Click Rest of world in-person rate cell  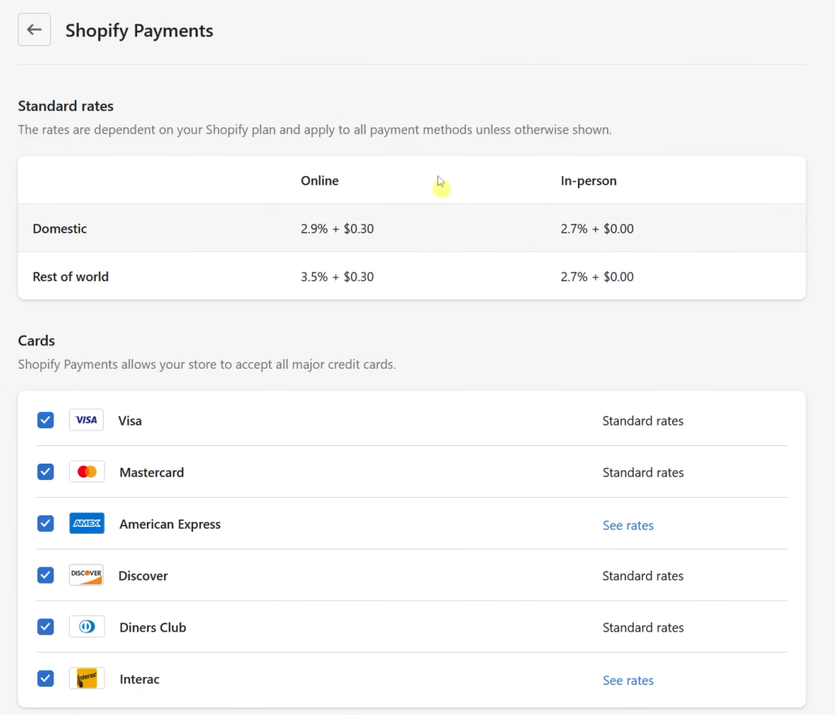point(597,276)
